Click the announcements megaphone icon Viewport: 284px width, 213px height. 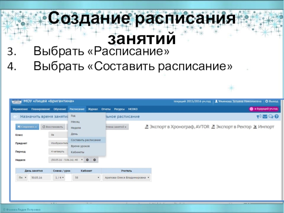click(x=258, y=116)
